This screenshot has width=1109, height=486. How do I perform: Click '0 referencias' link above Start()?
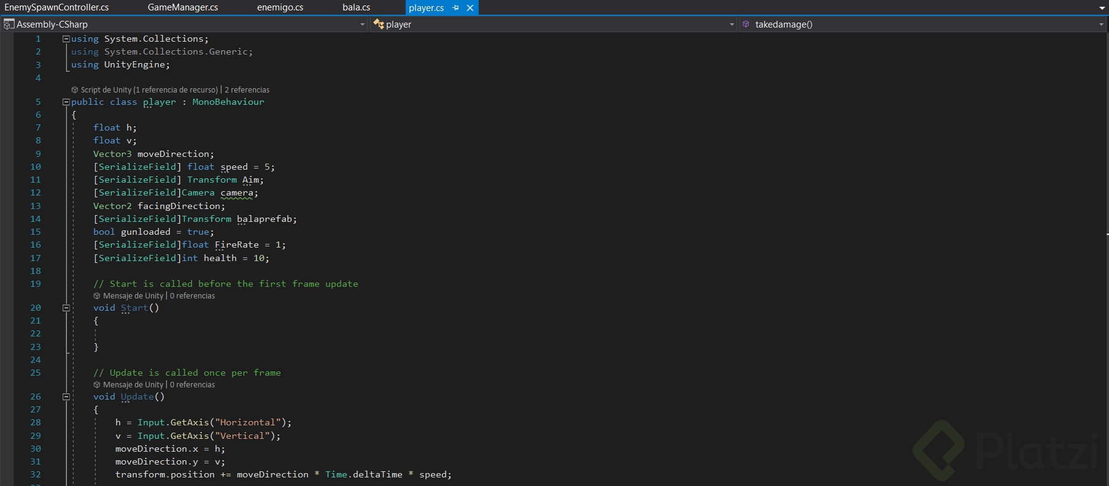pos(192,296)
